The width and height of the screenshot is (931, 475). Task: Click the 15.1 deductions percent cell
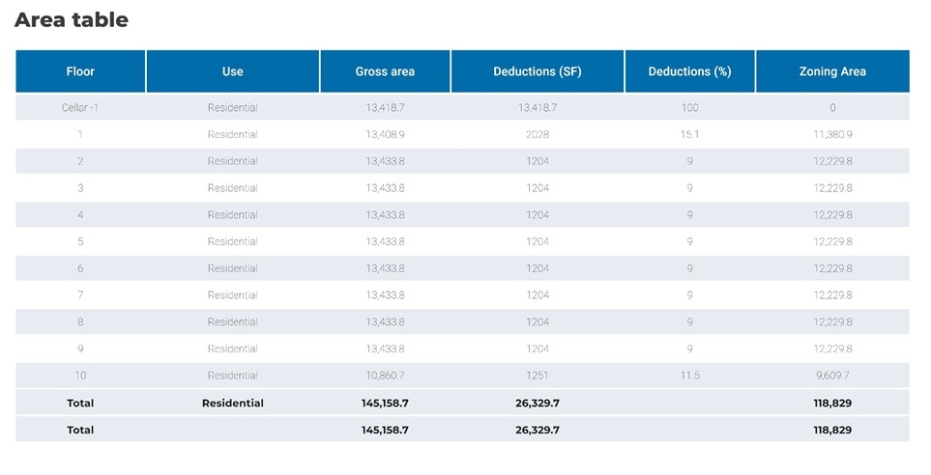(689, 134)
